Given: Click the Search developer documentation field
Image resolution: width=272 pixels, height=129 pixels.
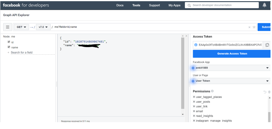Looking at the screenshot, I should pyautogui.click(x=222, y=5).
